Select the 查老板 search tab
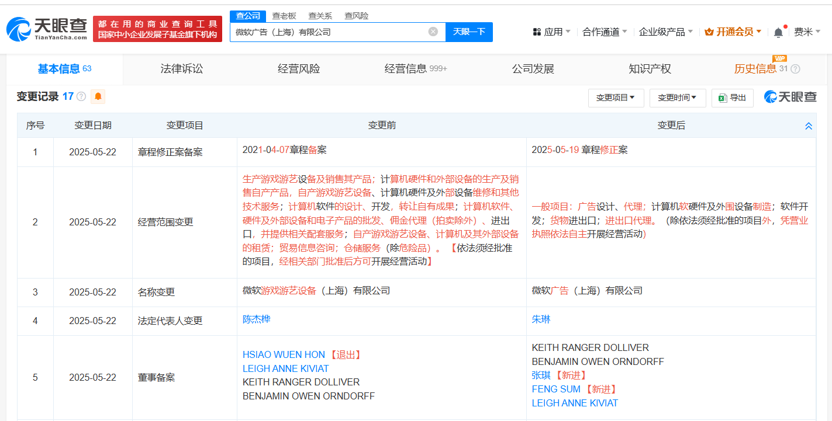832x421 pixels. (x=284, y=16)
